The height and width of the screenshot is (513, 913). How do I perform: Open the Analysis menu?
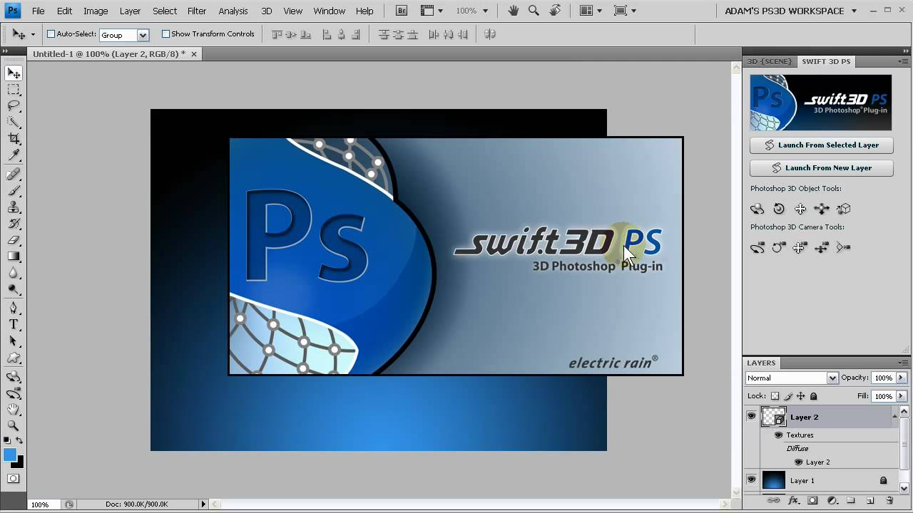point(233,11)
